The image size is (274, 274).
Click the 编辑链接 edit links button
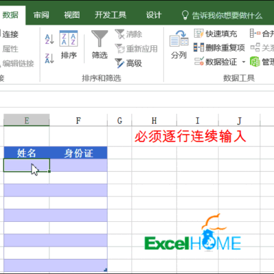(18, 63)
